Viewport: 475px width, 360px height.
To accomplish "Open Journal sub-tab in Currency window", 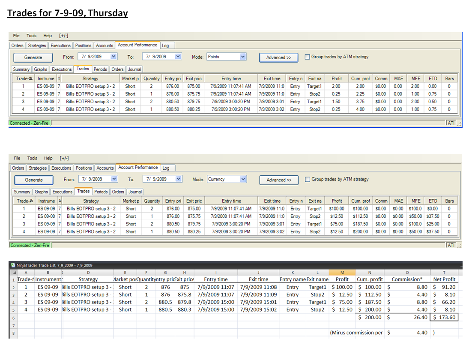I will click(135, 192).
